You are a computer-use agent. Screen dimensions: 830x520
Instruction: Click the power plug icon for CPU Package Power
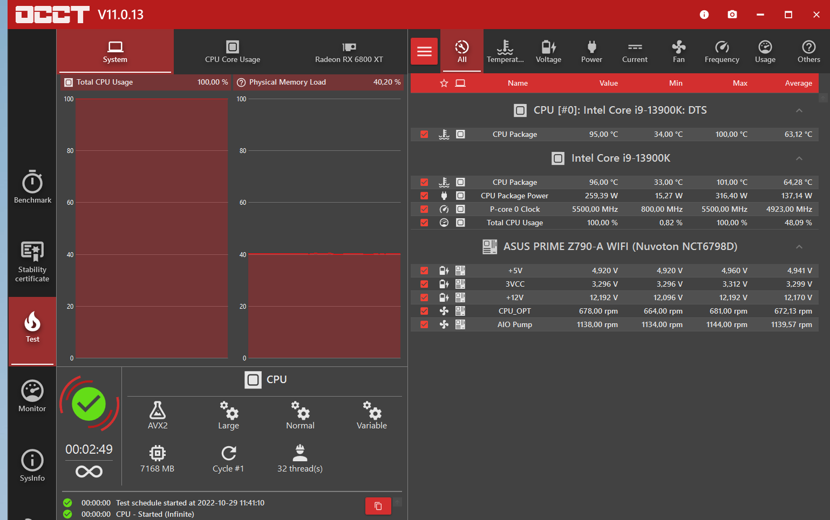(x=444, y=196)
